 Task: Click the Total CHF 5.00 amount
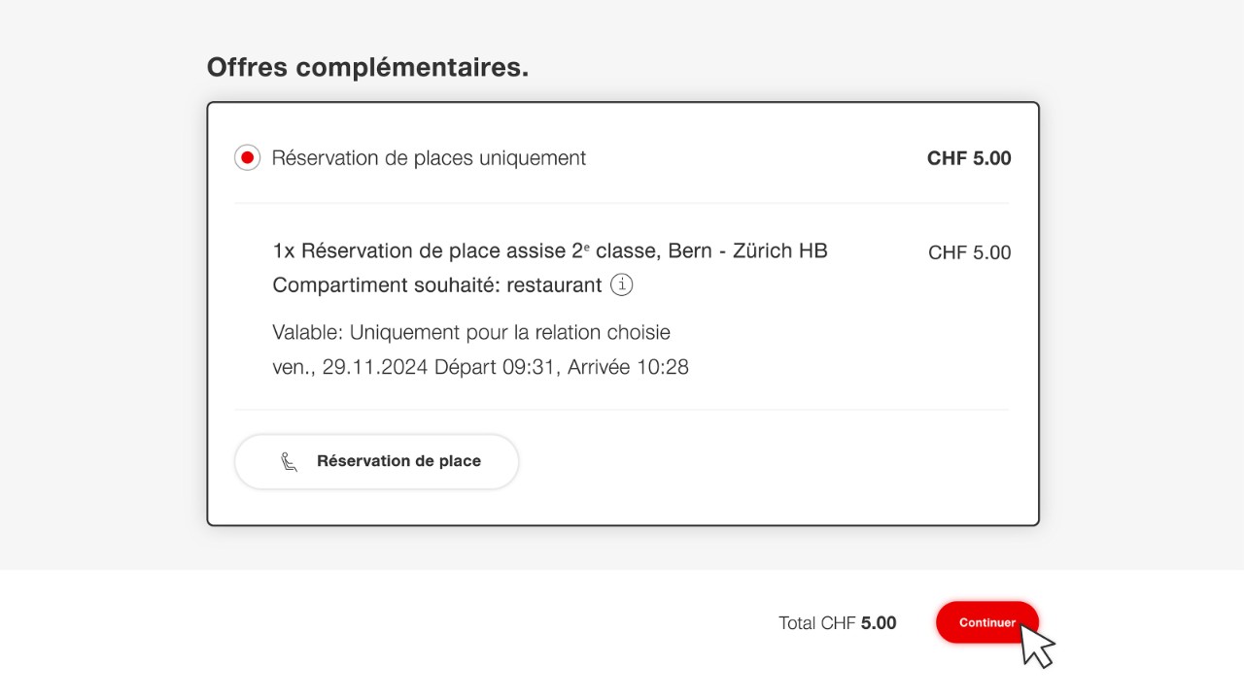point(837,622)
